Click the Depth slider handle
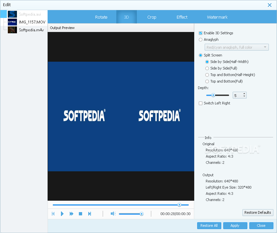Image resolution: width=277 pixels, height=233 pixels. (213, 95)
